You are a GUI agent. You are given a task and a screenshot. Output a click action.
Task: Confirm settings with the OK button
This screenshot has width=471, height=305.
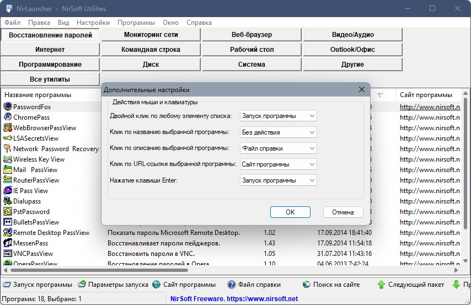coord(290,212)
